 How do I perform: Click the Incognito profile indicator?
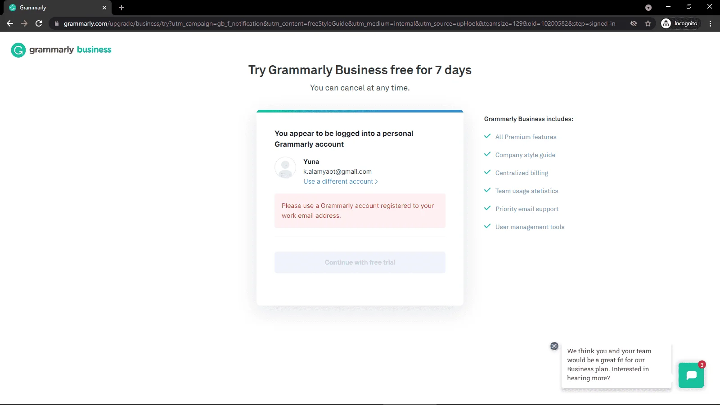[x=679, y=23]
